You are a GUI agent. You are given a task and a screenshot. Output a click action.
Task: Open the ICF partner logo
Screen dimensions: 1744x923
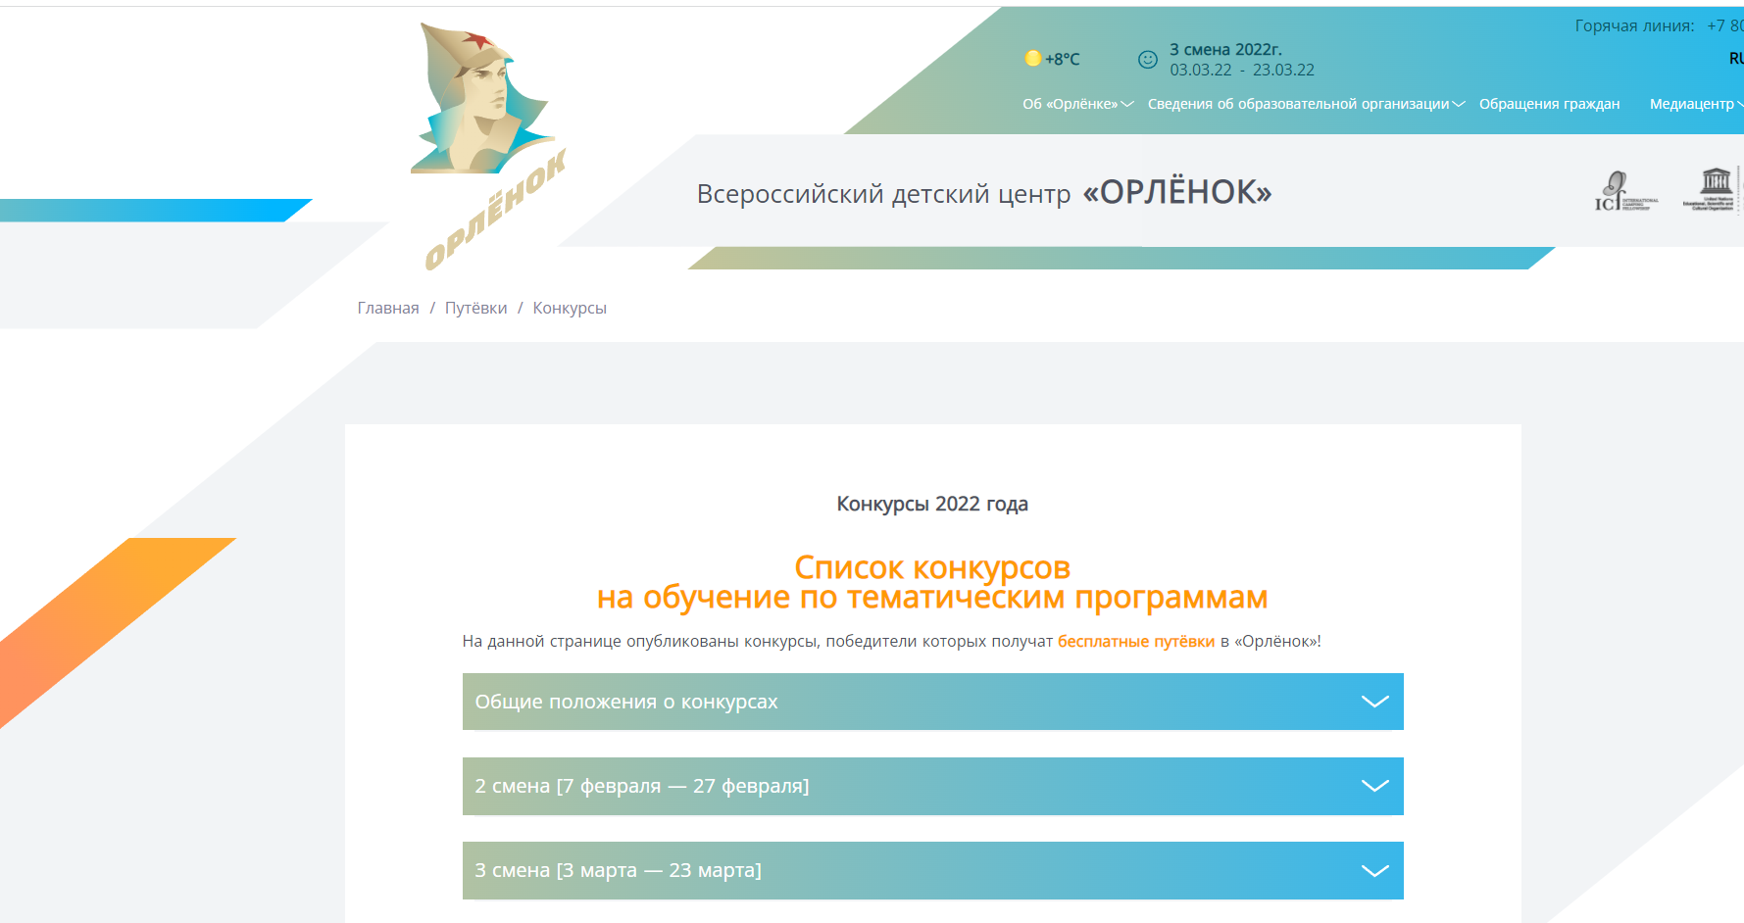point(1626,191)
